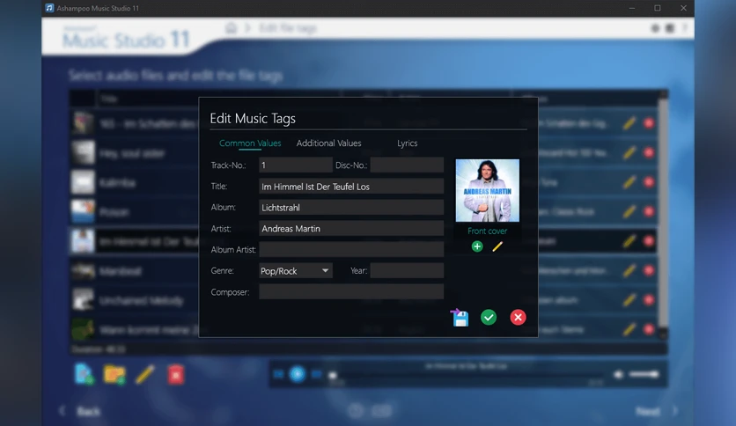
Task: Click the red remove icon in first track row
Action: tap(649, 123)
